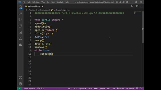This screenshot has width=161, height=90.
Task: Click the 'circle(n)' code text
Action: click(x=47, y=54)
